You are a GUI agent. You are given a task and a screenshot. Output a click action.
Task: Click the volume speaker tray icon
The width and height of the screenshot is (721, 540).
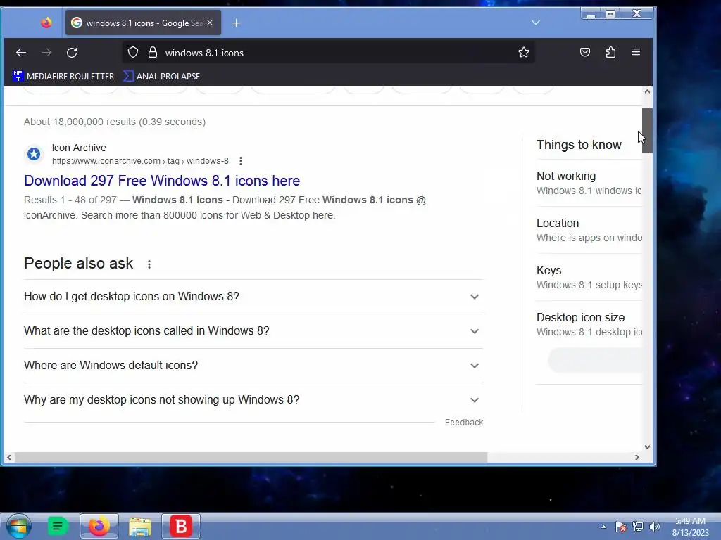coord(654,527)
